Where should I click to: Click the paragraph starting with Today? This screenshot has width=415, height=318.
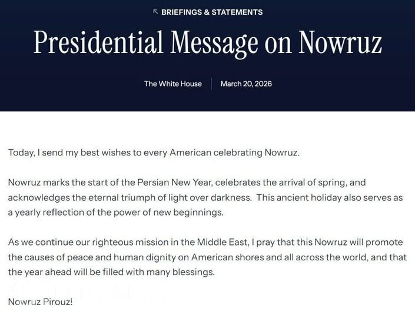154,153
